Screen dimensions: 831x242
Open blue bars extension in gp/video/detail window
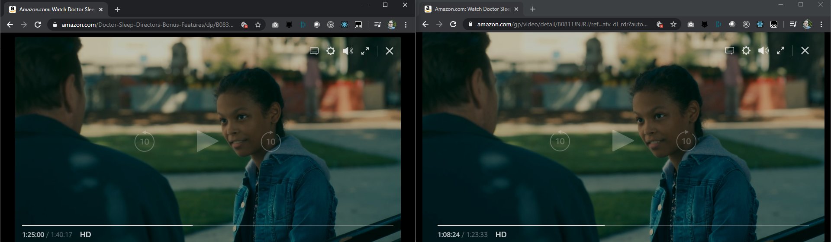click(718, 24)
